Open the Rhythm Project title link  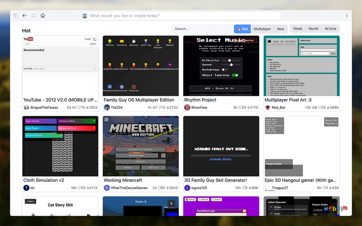[x=200, y=100]
